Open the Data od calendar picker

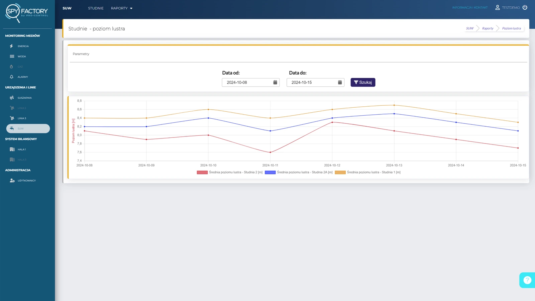pyautogui.click(x=275, y=82)
